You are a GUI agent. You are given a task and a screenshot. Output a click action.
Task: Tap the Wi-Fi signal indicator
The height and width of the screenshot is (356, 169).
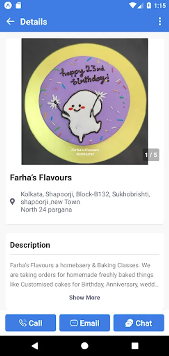coord(133,6)
